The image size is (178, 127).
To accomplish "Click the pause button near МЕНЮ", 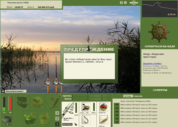I will 121,3.
